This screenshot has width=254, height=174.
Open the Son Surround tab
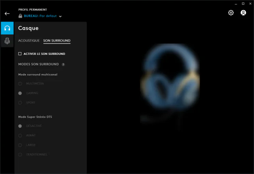click(x=57, y=41)
